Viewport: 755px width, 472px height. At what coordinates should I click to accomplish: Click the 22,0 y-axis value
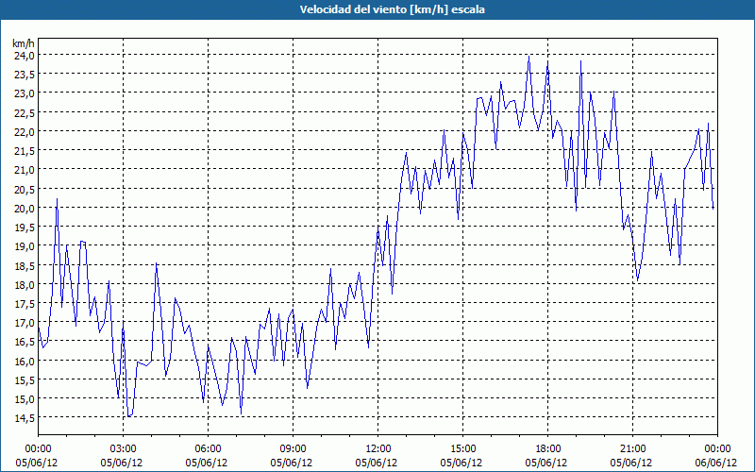(x=24, y=131)
